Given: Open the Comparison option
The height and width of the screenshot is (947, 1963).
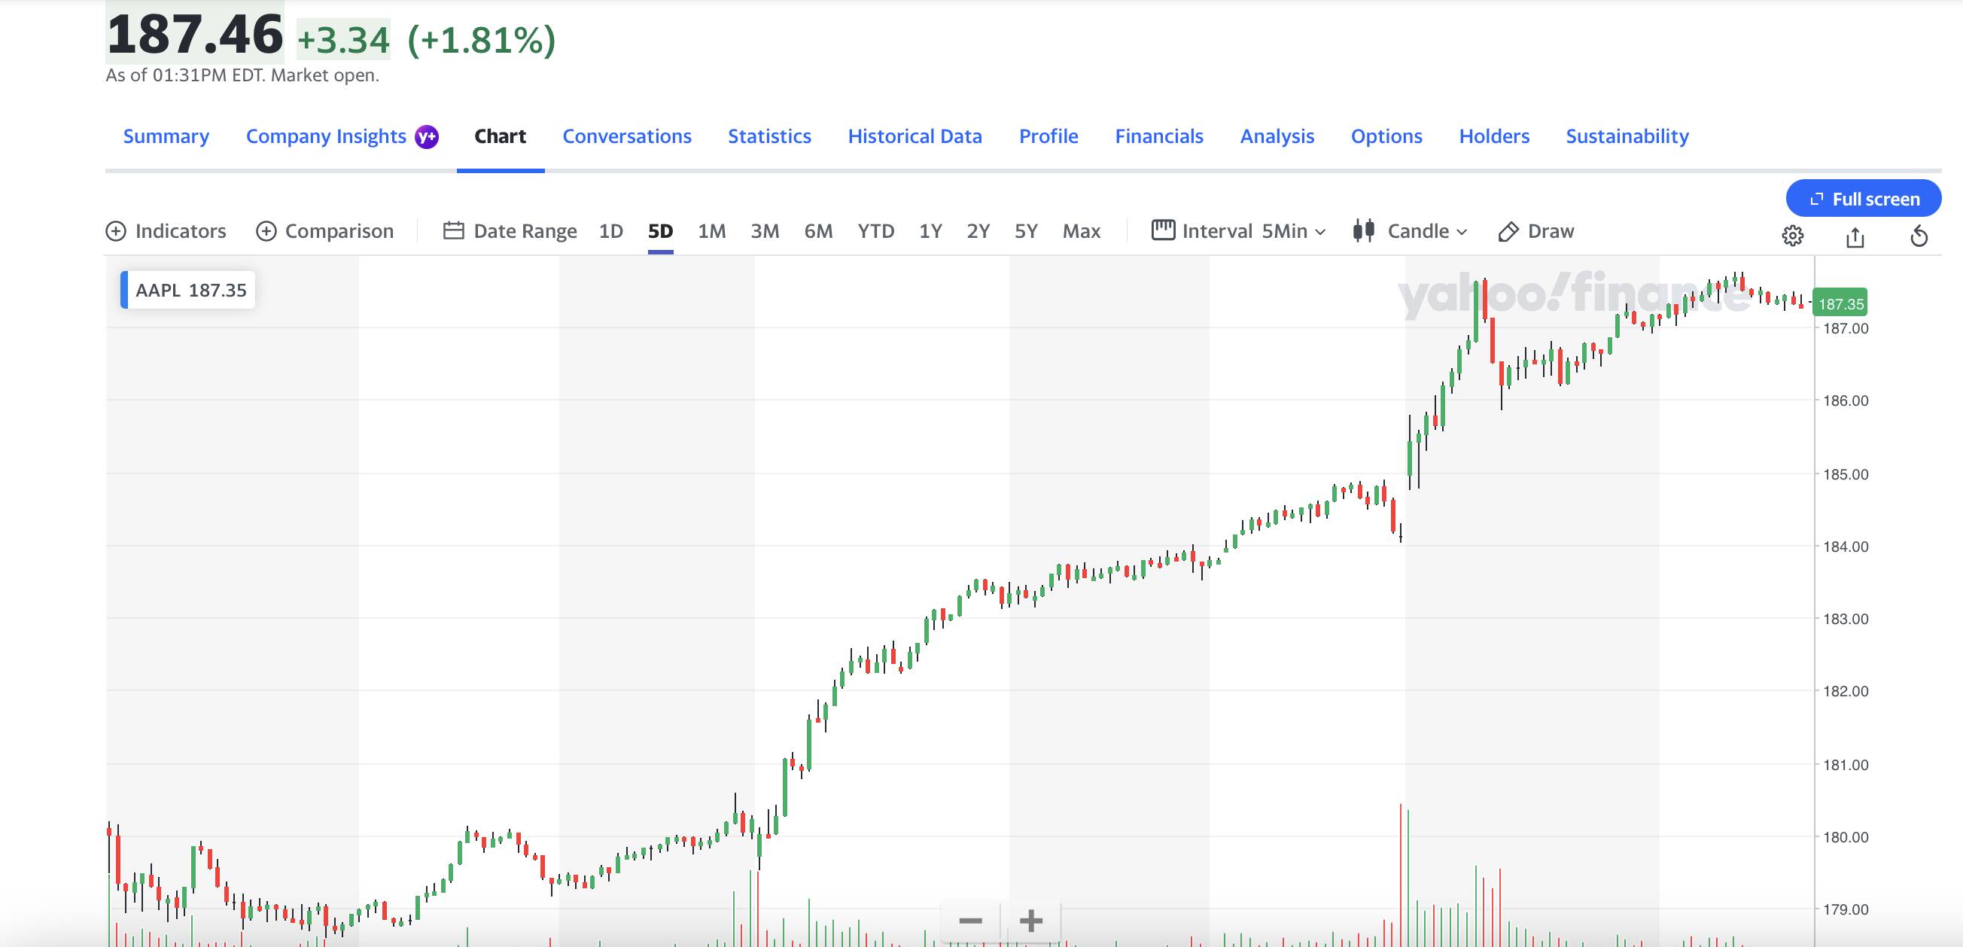Looking at the screenshot, I should [324, 231].
